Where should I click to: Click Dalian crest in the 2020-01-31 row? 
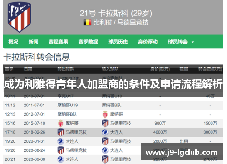pos(60,141)
